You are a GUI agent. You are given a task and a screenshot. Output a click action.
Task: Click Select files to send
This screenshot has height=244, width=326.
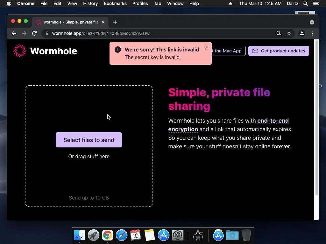[89, 140]
